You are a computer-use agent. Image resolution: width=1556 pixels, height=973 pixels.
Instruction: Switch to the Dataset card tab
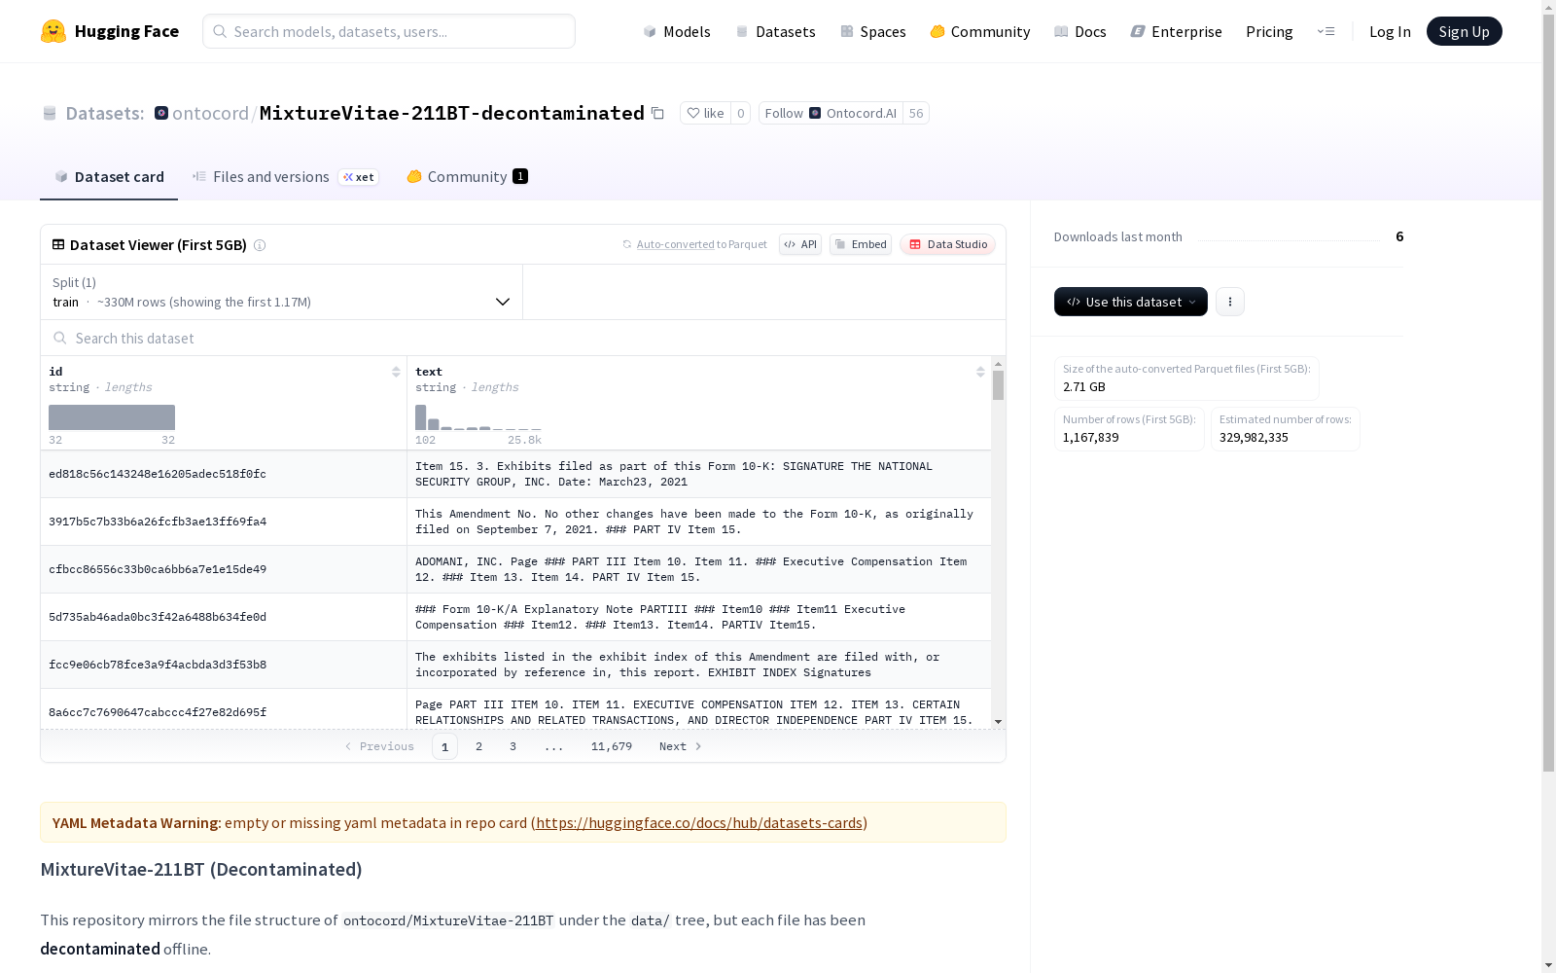click(x=109, y=176)
